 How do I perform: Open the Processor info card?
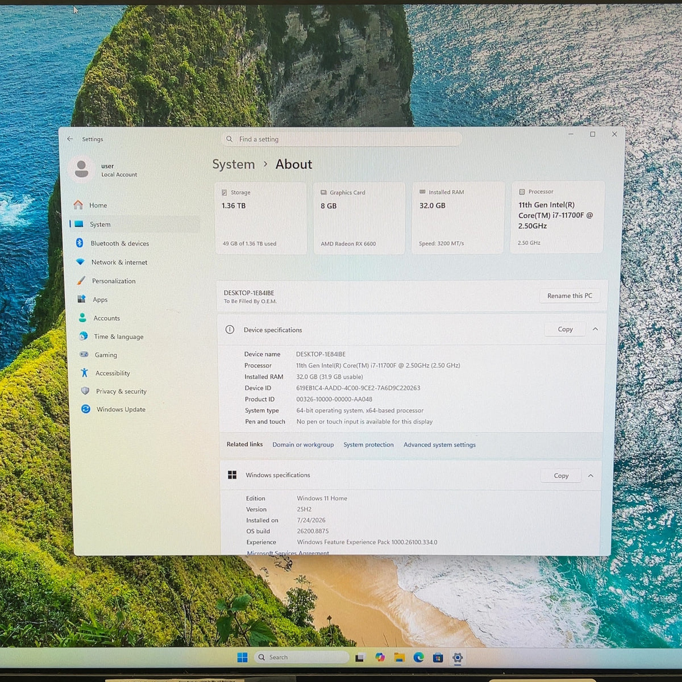tap(557, 217)
